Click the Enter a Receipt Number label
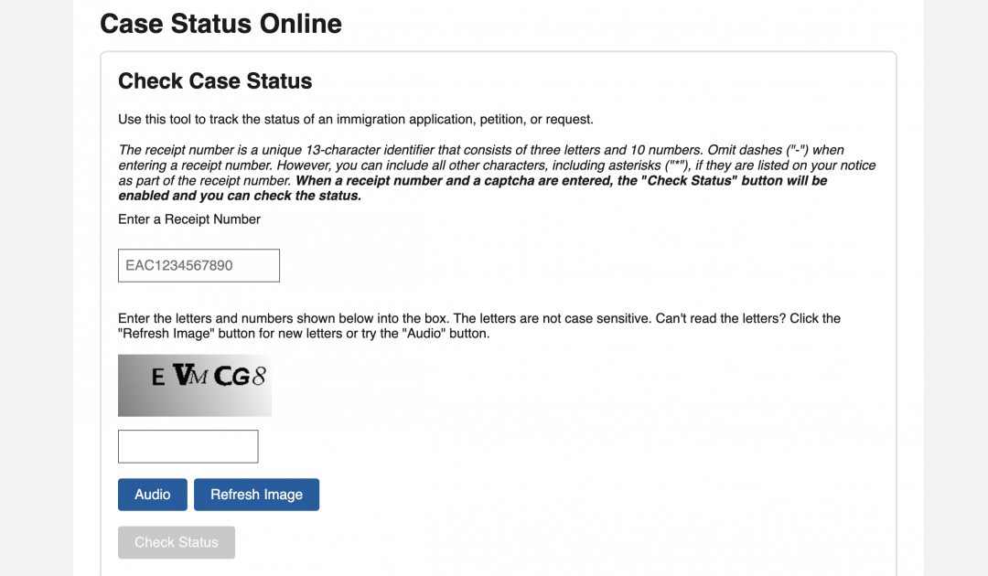988x576 pixels. click(188, 219)
